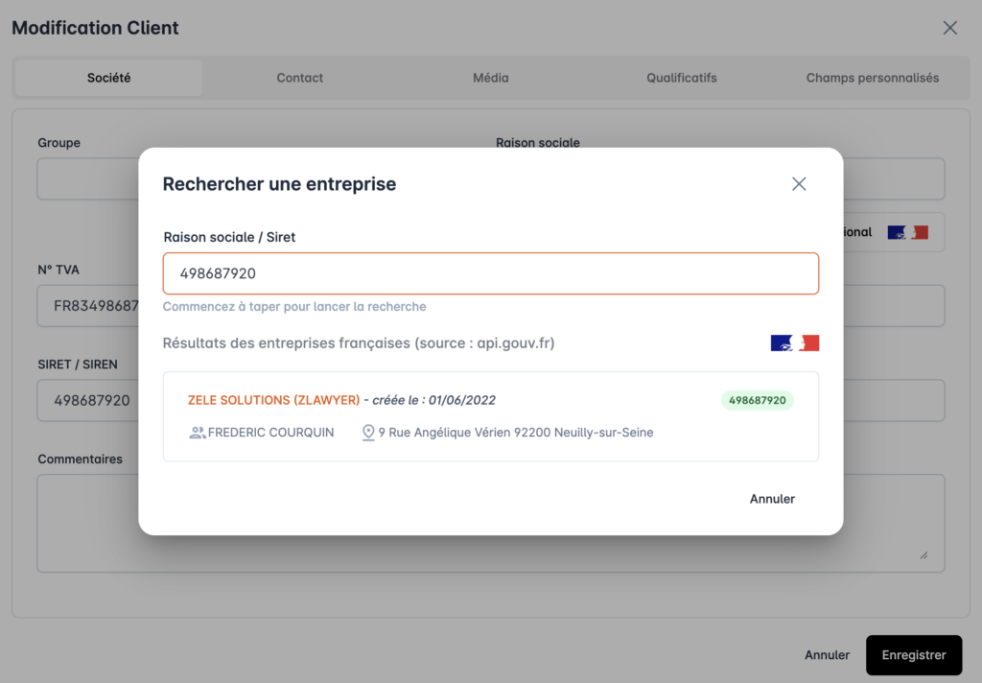Click the flag icon behind the dialog
Image resolution: width=982 pixels, height=683 pixels.
pyautogui.click(x=907, y=232)
